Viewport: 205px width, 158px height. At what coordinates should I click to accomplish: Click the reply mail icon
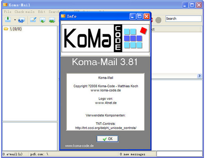tap(42, 20)
